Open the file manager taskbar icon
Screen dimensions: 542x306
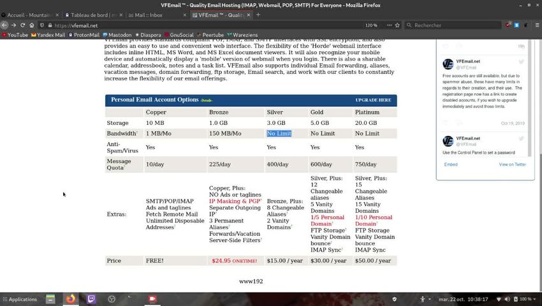click(50, 299)
